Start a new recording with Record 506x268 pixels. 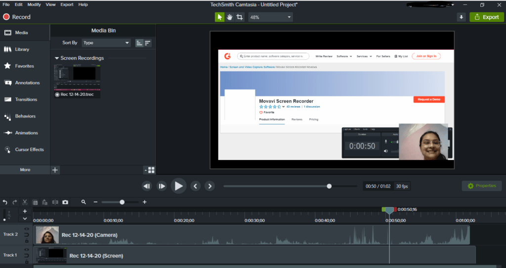17,17
